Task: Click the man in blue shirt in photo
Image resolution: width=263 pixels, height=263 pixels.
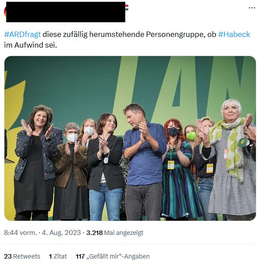Action: click(x=144, y=162)
